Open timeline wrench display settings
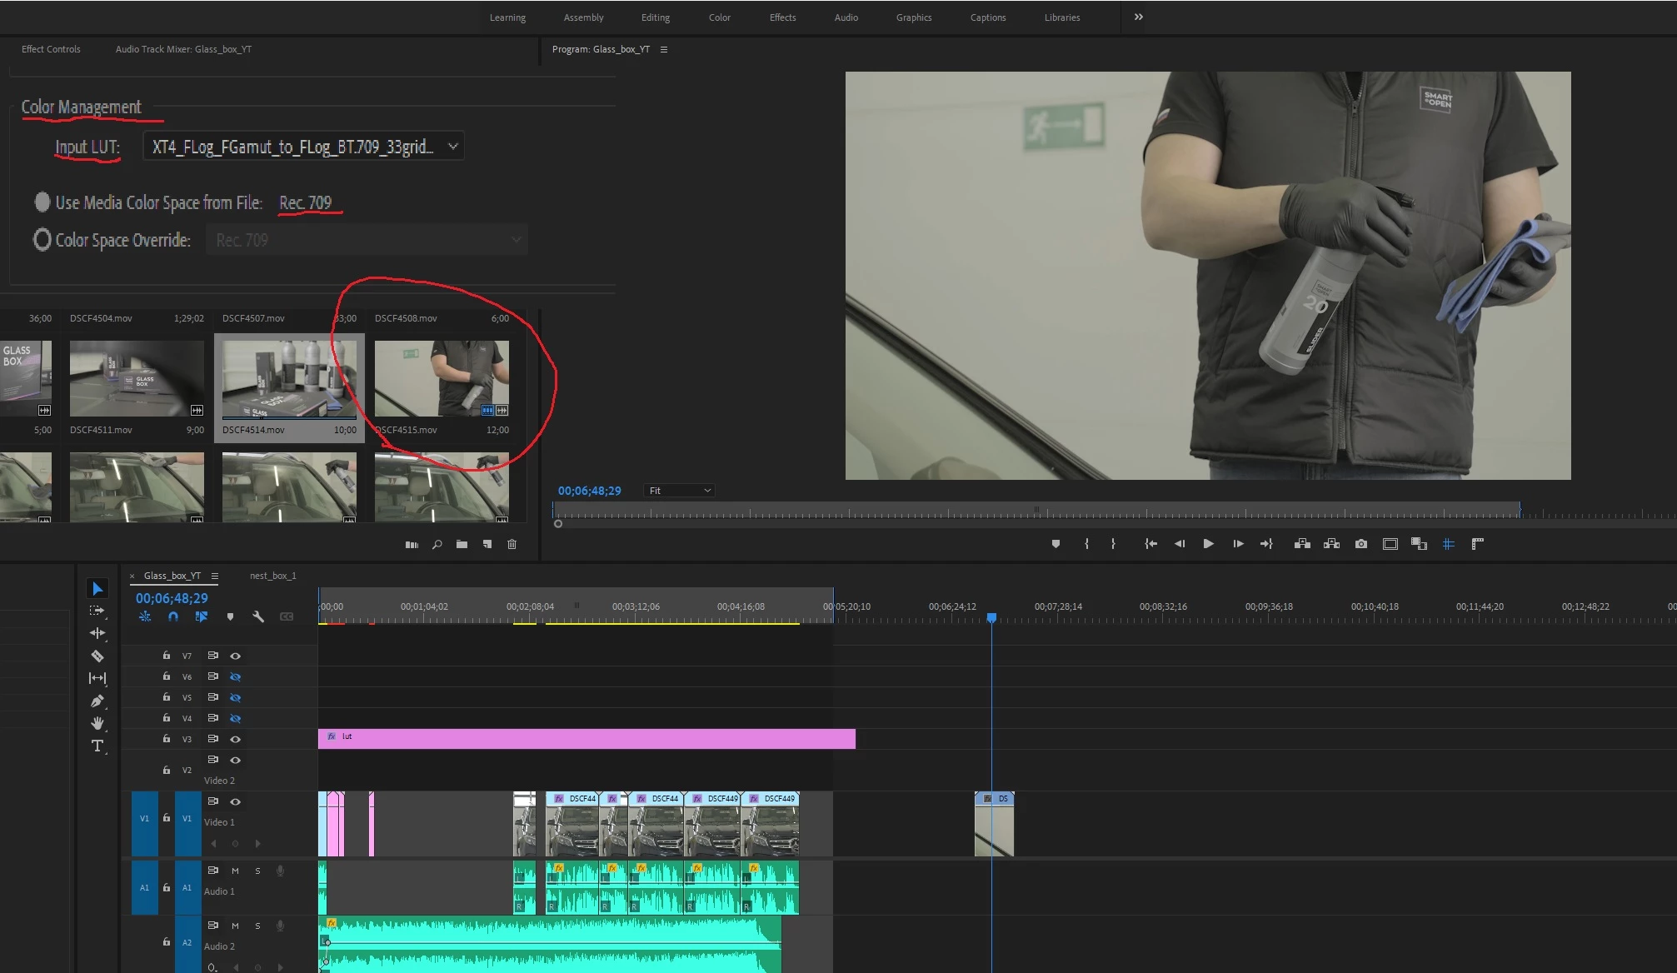 tap(258, 616)
